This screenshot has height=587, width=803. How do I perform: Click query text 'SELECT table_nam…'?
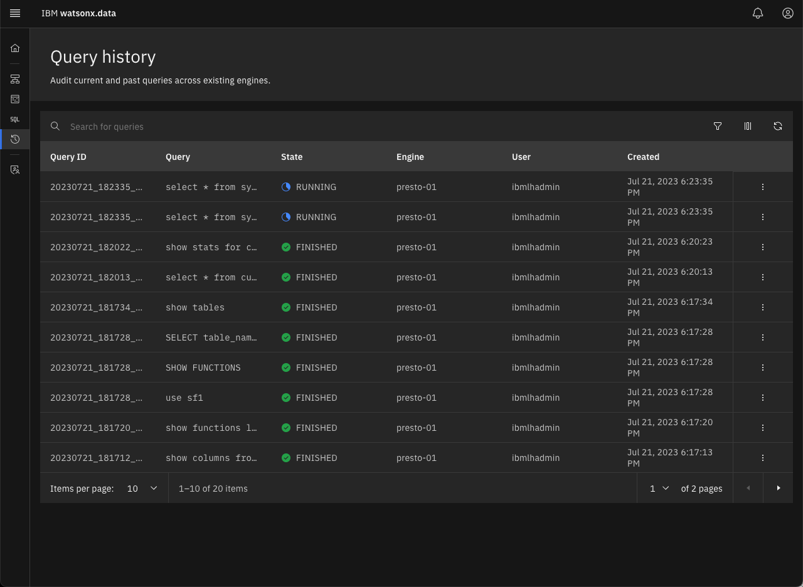tap(211, 337)
